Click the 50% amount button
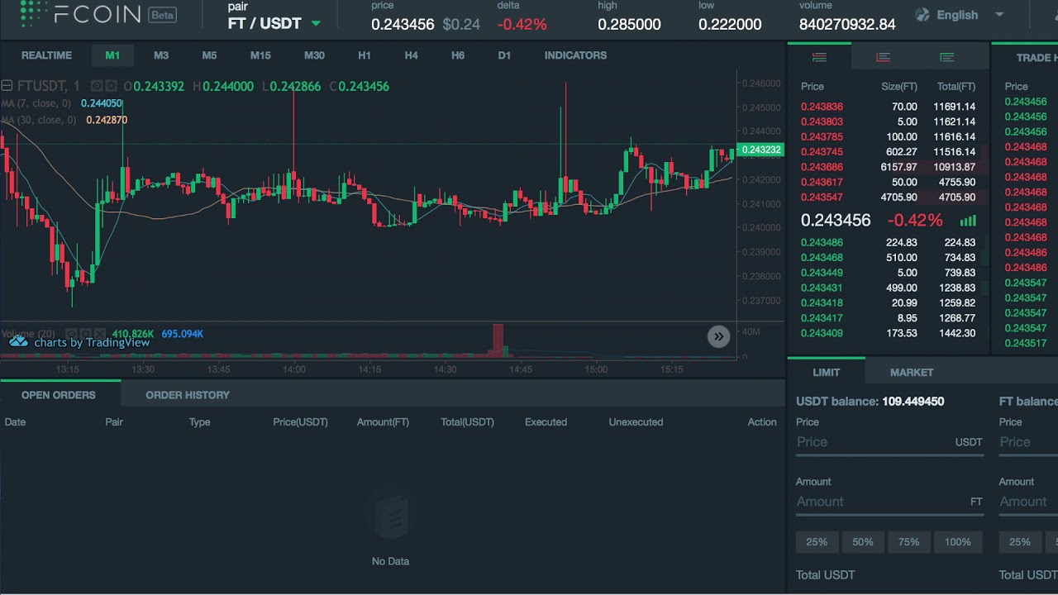The image size is (1058, 595). [x=862, y=542]
